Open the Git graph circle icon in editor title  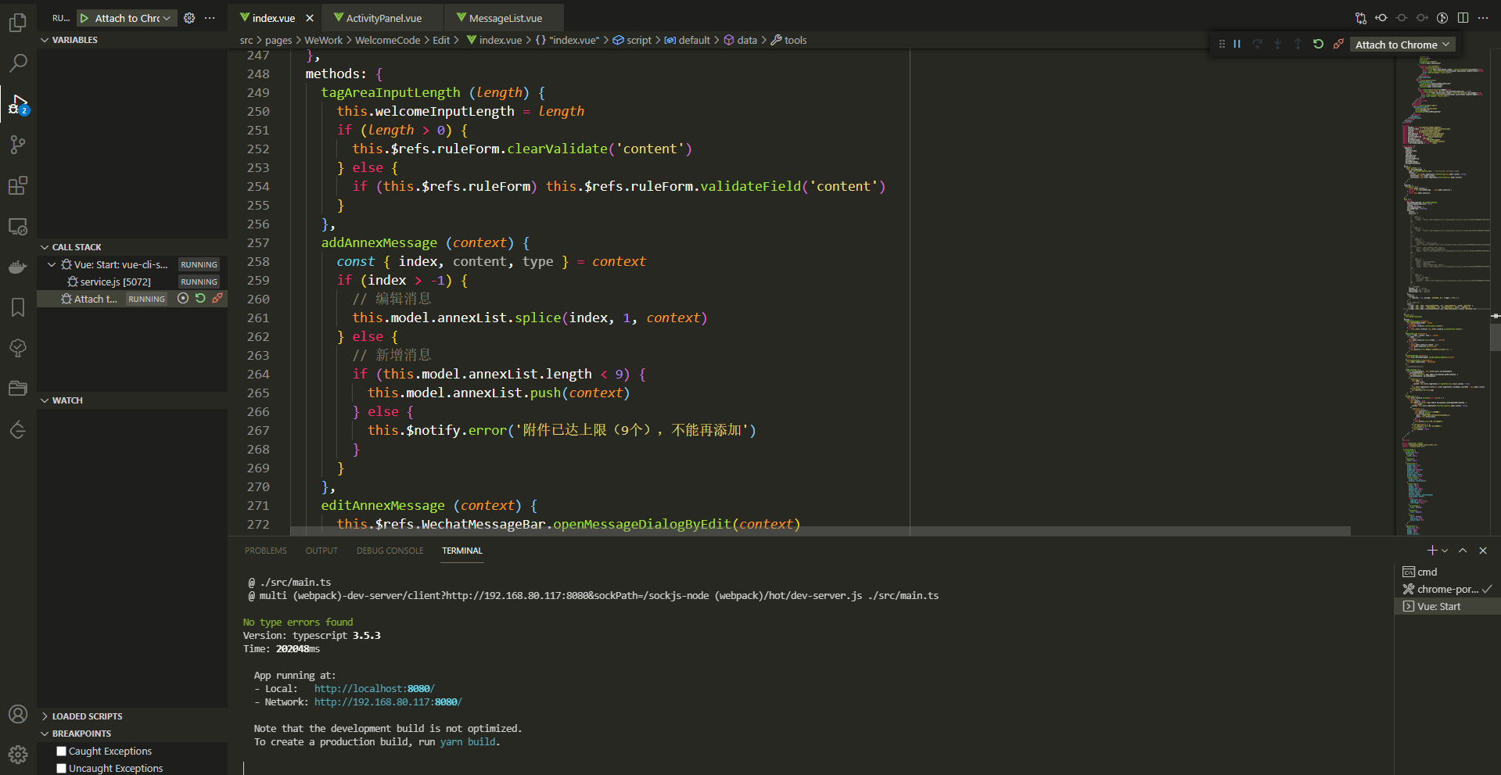pyautogui.click(x=1442, y=18)
